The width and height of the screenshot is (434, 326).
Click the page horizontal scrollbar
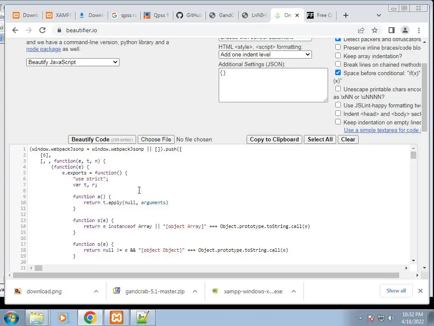pyautogui.click(x=206, y=275)
